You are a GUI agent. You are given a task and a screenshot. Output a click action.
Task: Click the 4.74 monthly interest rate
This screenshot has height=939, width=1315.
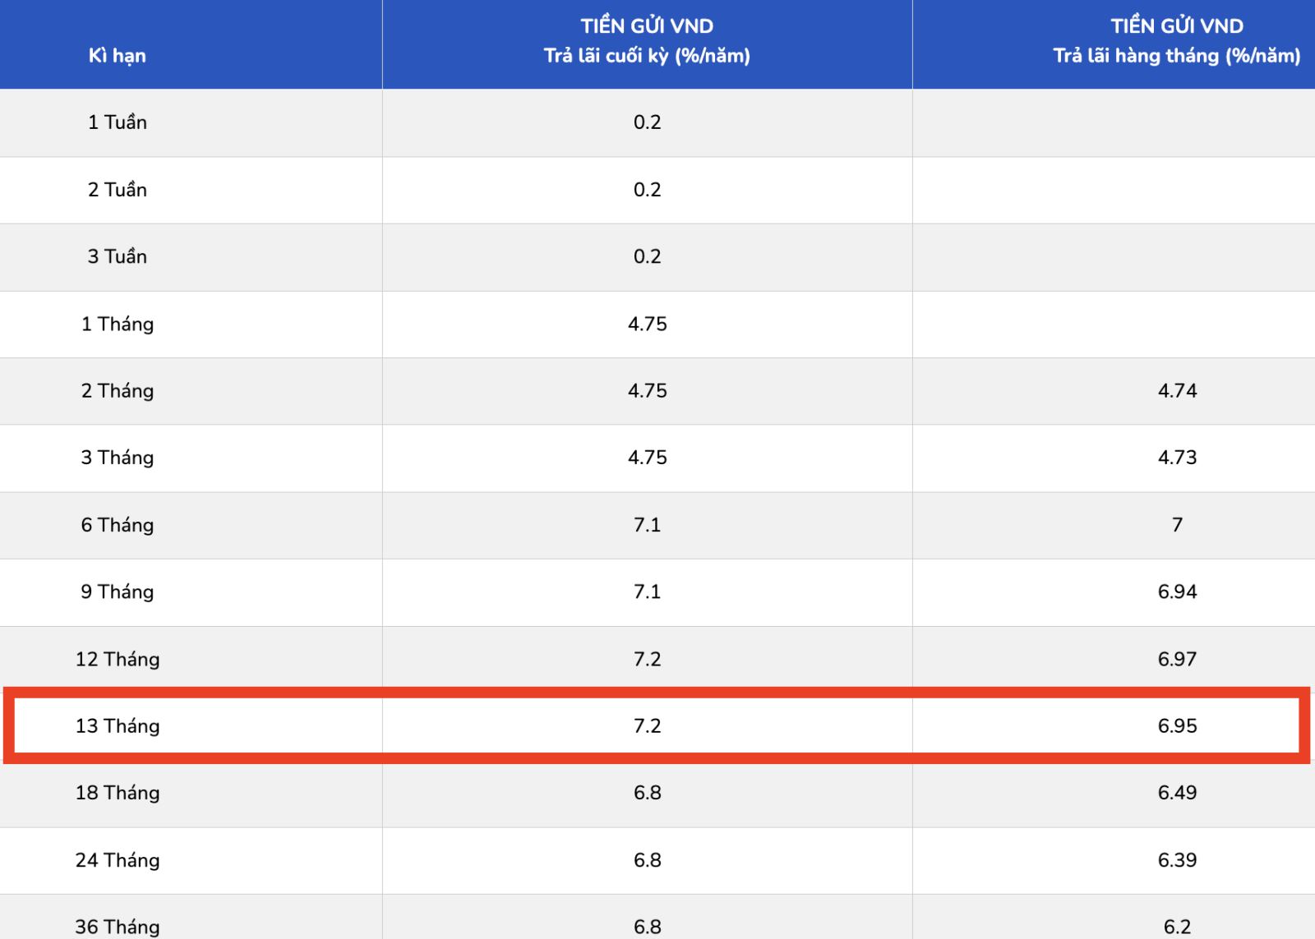1177,391
